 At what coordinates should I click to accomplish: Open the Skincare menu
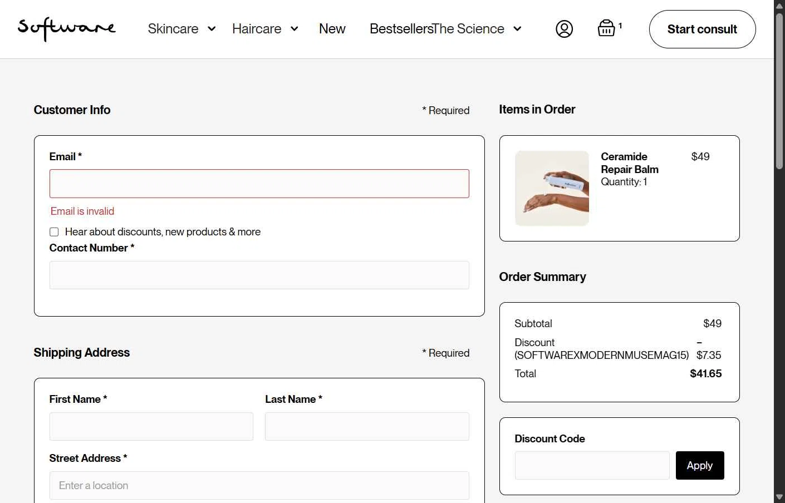coord(173,29)
